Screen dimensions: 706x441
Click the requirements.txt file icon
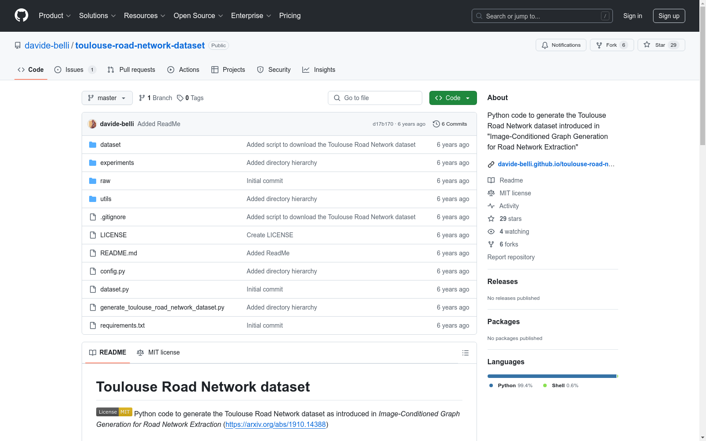(93, 325)
